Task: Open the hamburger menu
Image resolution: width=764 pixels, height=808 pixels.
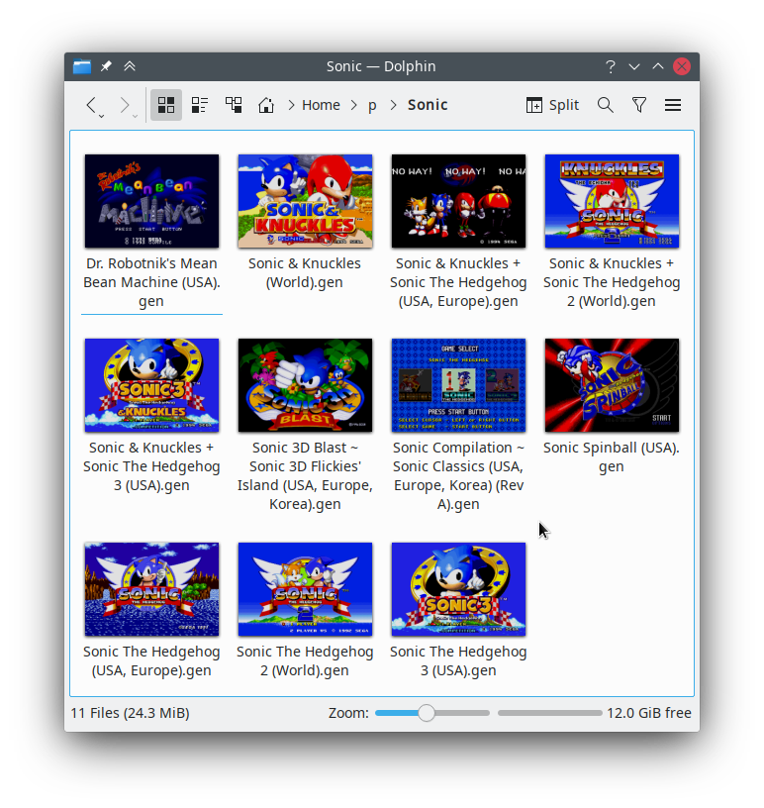Action: [x=673, y=105]
